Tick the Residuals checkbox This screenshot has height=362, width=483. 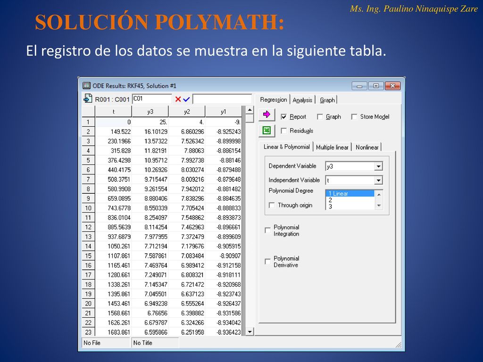283,131
